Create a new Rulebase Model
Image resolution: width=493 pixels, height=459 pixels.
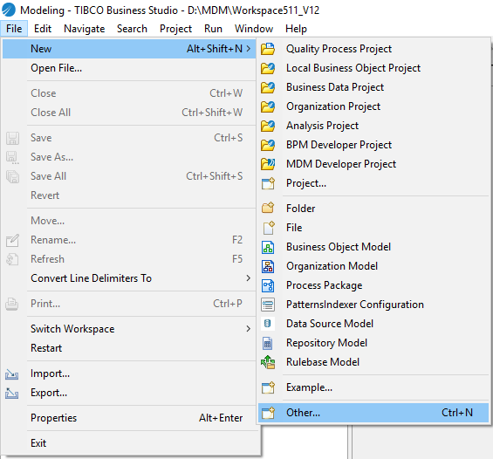coord(373,362)
